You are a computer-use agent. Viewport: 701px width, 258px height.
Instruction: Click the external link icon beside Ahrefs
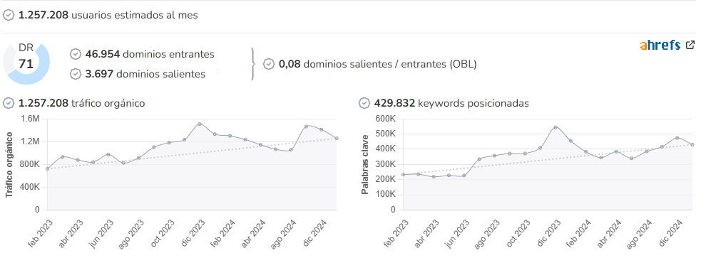click(690, 45)
